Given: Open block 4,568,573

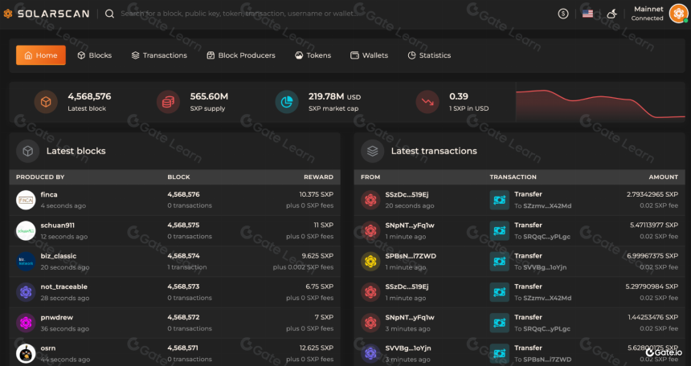Looking at the screenshot, I should (183, 287).
